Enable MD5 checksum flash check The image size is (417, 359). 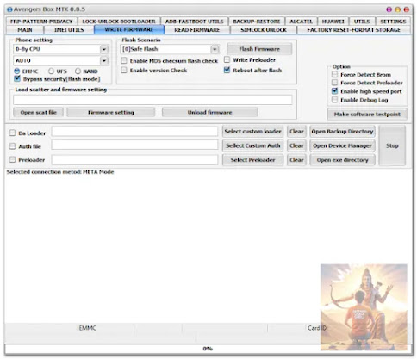124,60
